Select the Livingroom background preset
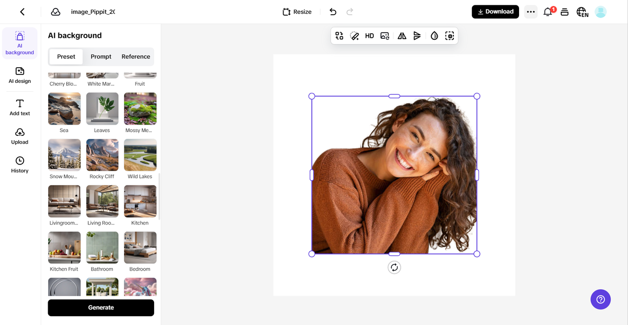The image size is (628, 325). (64, 201)
